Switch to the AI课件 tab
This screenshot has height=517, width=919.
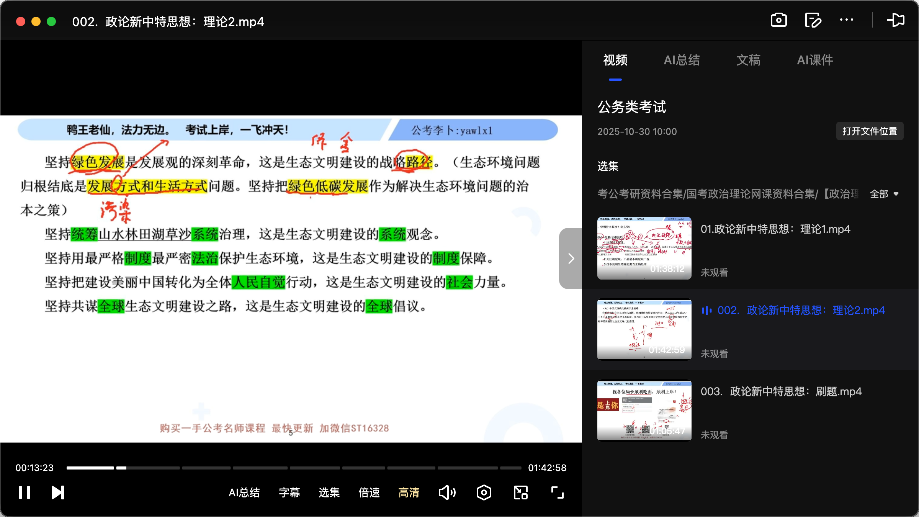[x=815, y=60]
